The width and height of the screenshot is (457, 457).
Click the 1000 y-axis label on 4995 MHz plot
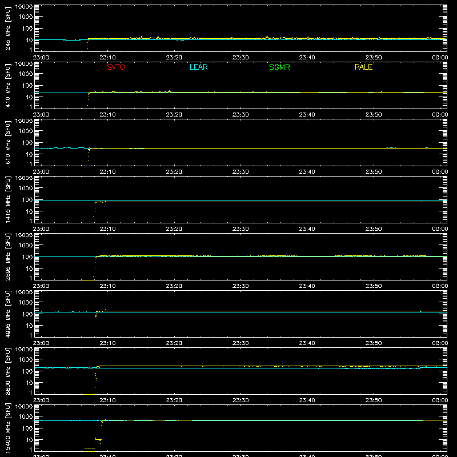click(26, 302)
